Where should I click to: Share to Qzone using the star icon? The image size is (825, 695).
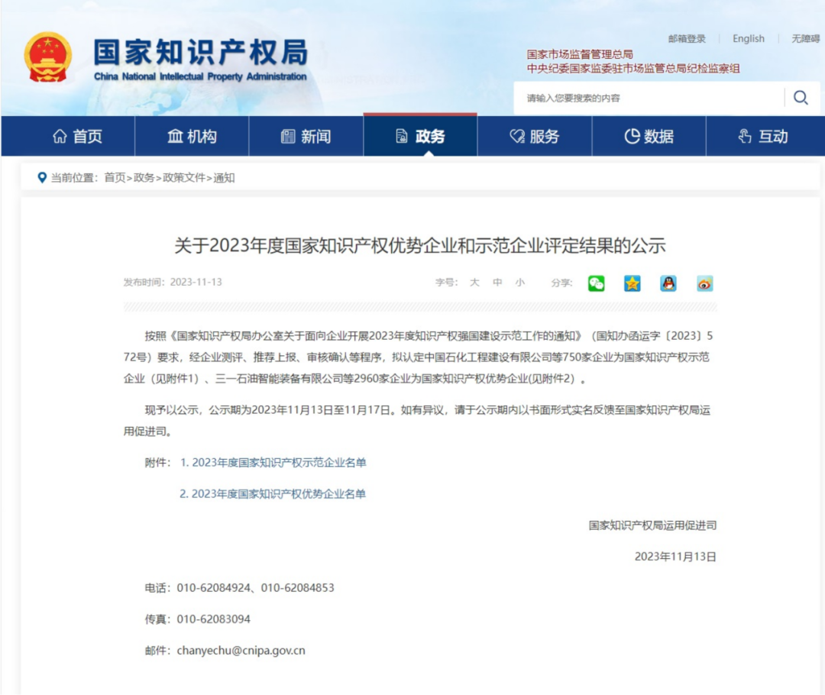(632, 283)
